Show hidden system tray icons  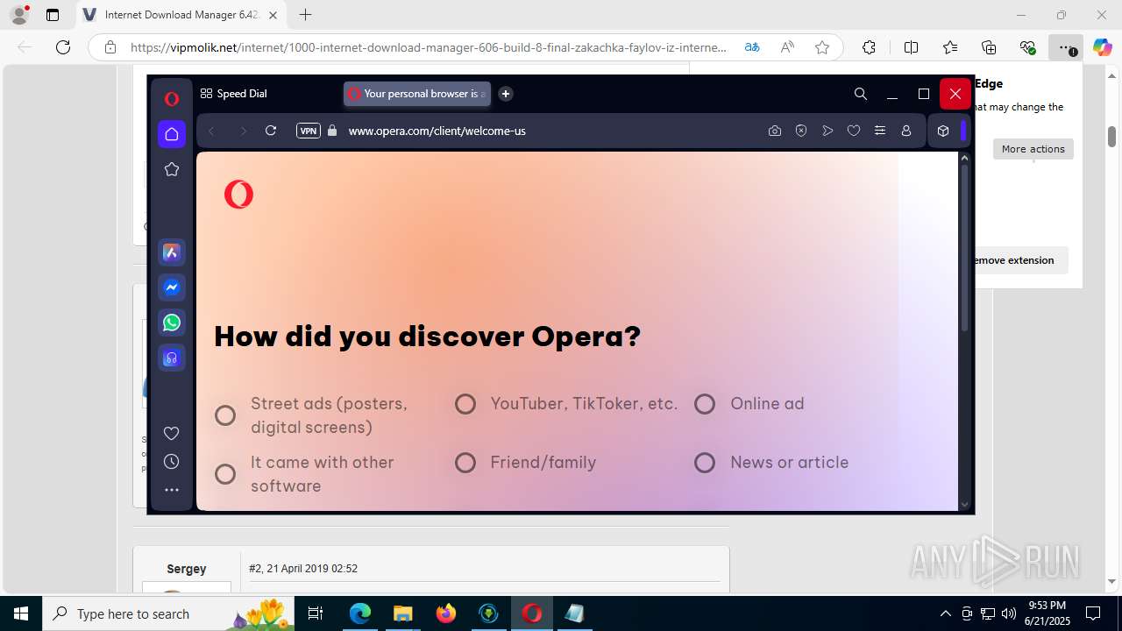point(945,613)
